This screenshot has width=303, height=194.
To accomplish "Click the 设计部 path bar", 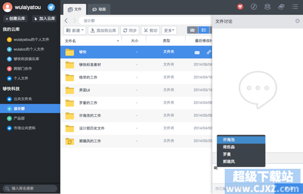I will point(145,21).
